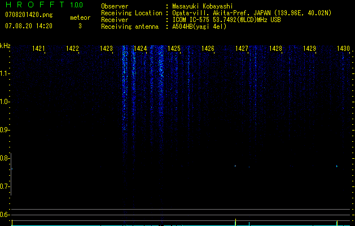
Task: Click the yellow detection marker near 1430
Action: click(337, 223)
